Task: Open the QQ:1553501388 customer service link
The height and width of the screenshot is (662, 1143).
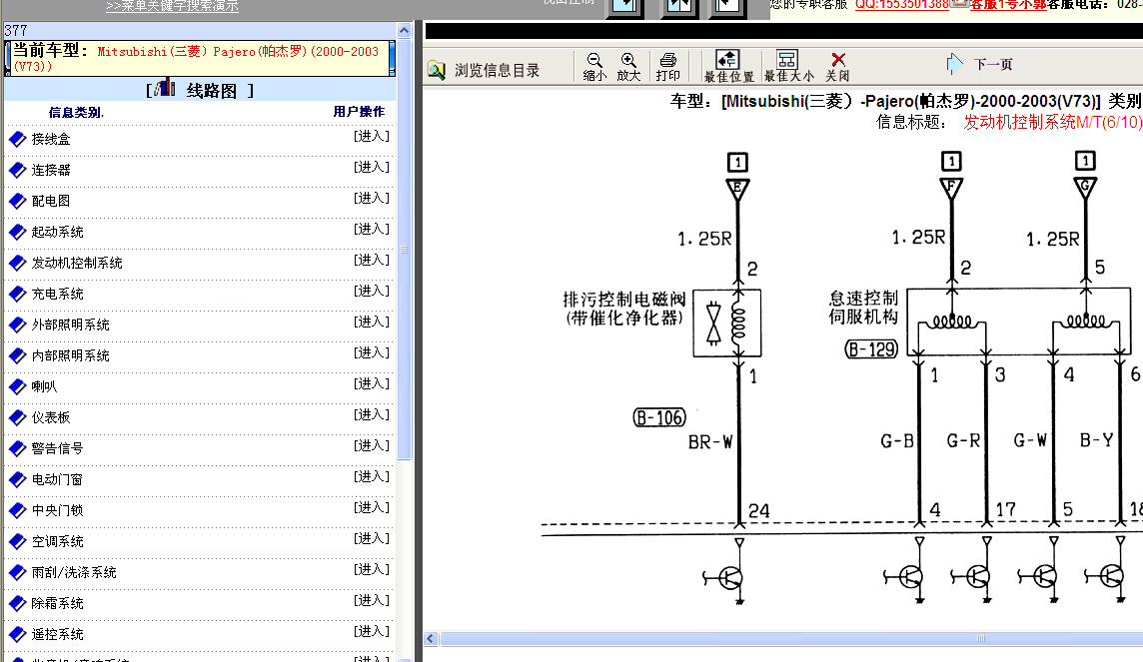Action: point(902,4)
